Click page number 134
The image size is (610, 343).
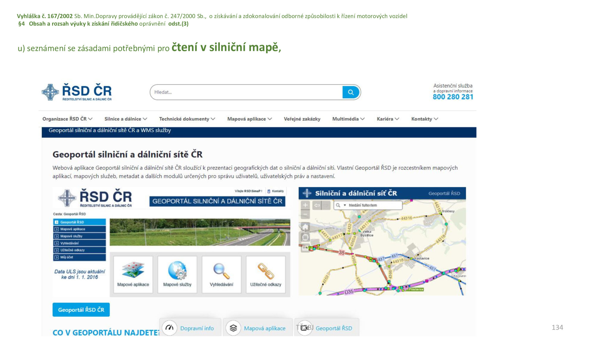557,328
